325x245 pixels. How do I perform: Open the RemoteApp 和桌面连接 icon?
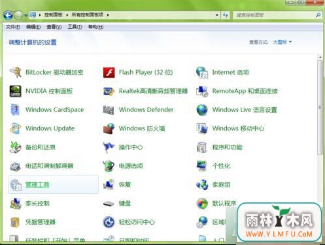pos(202,91)
